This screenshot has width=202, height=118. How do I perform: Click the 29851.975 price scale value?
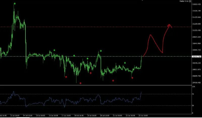pyautogui.click(x=197, y=70)
